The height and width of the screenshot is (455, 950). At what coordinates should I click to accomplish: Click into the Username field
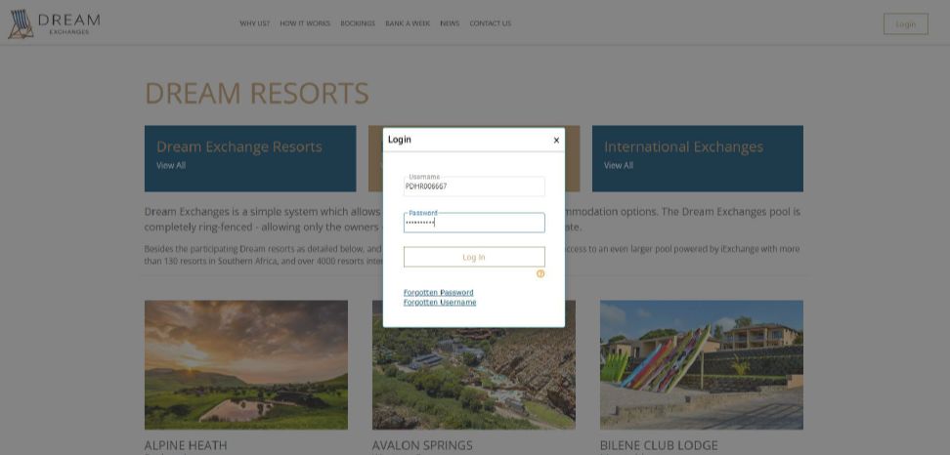tap(474, 186)
